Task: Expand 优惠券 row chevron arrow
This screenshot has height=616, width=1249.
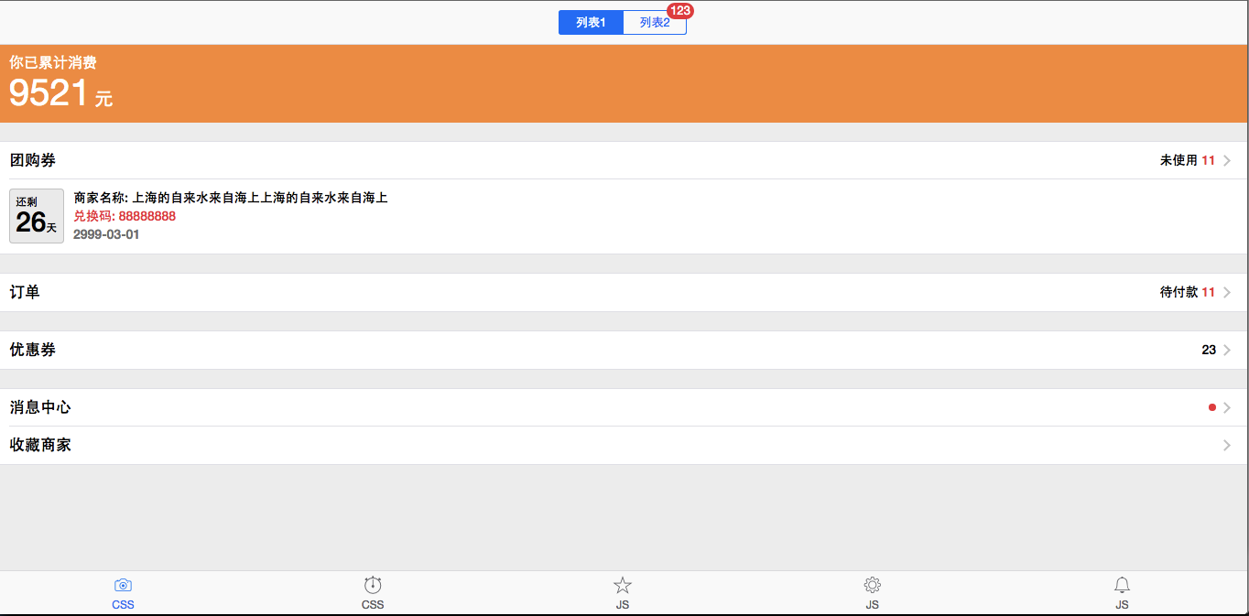Action: click(1227, 350)
